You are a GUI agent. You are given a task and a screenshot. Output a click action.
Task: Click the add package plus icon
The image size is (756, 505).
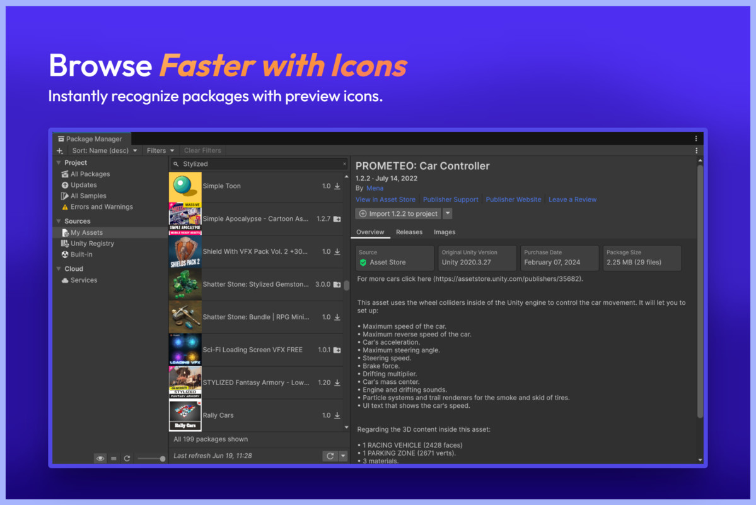point(60,151)
